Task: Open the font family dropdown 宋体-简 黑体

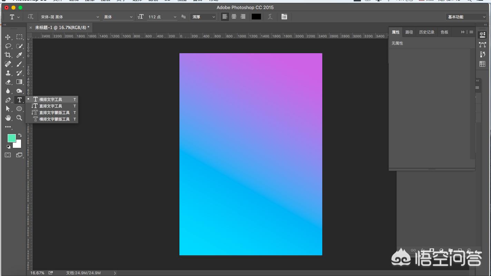Action: [x=70, y=17]
